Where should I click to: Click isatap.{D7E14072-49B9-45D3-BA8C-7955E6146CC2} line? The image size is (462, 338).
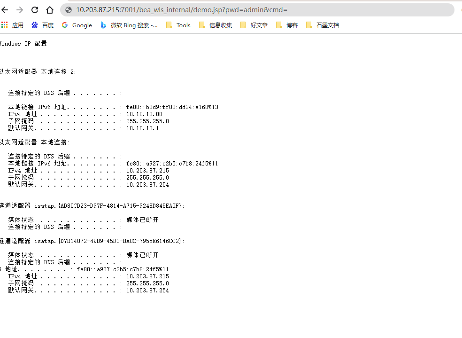point(92,241)
